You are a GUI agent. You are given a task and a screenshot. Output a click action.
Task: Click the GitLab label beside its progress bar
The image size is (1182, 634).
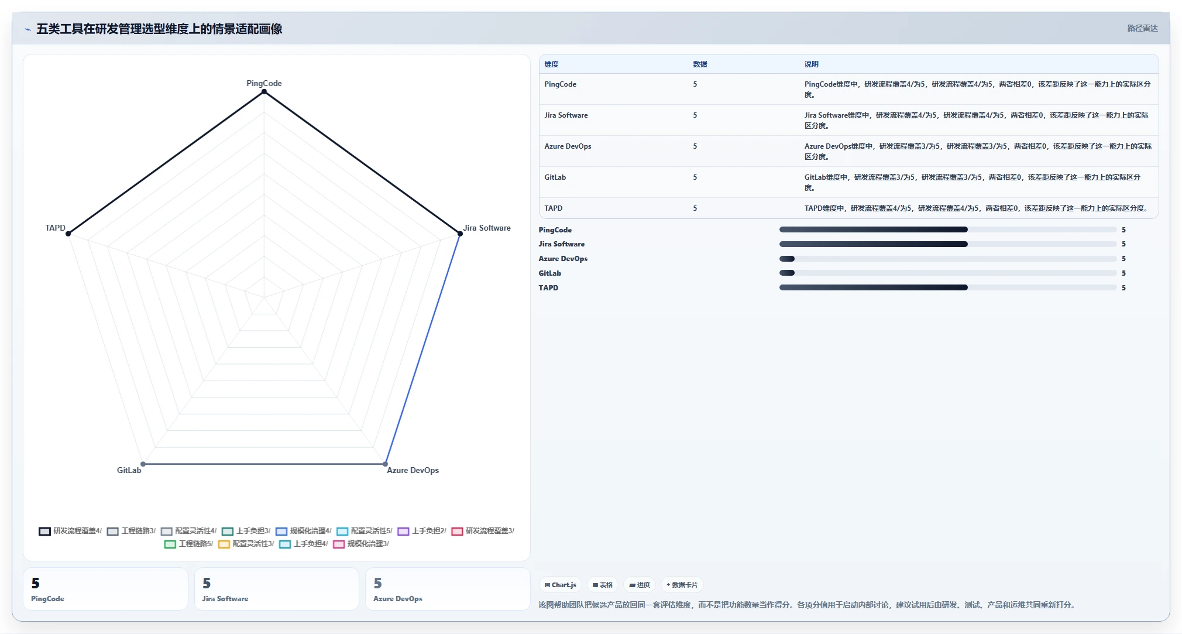pos(549,273)
